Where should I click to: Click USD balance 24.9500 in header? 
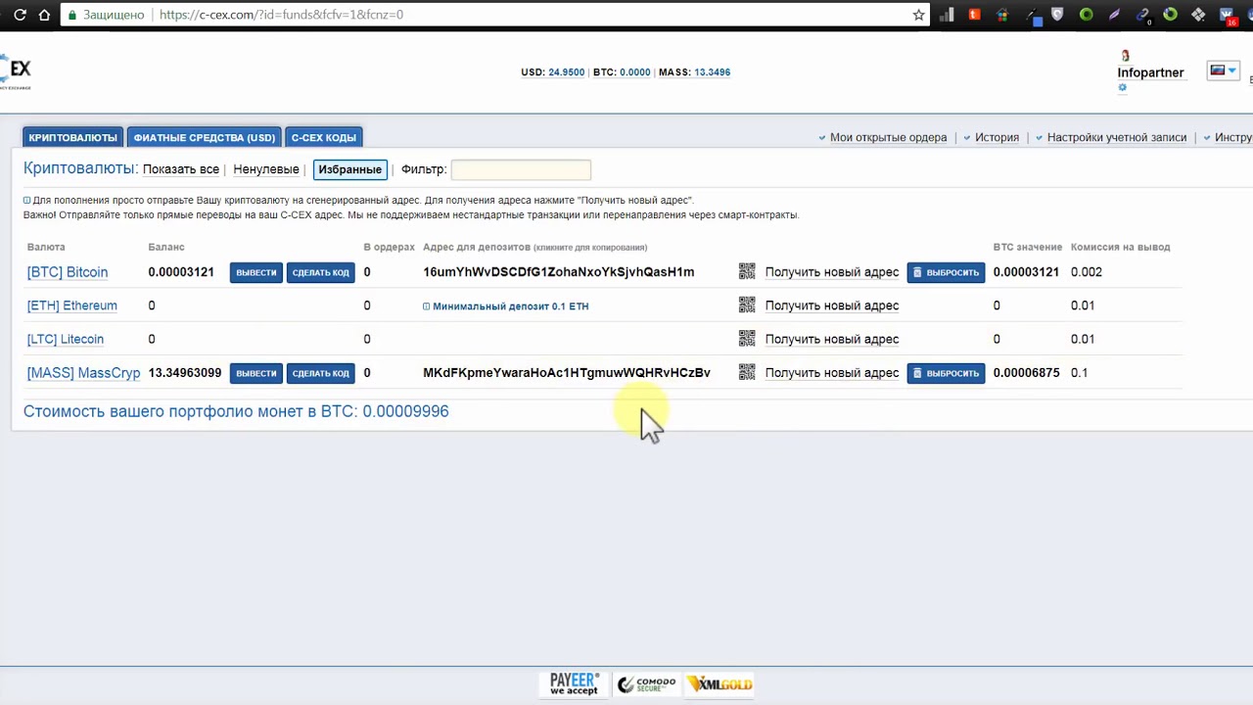tap(567, 72)
